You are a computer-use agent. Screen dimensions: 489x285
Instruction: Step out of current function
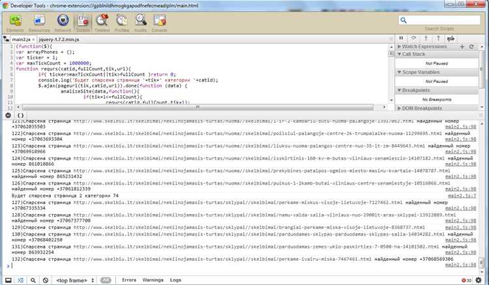pos(438,38)
